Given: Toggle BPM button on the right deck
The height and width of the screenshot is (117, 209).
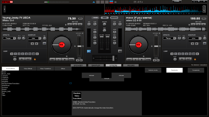Looking at the screenshot, I should 204,19.
